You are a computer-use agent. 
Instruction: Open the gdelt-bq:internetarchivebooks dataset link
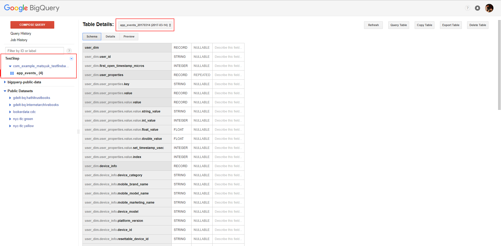tap(36, 105)
